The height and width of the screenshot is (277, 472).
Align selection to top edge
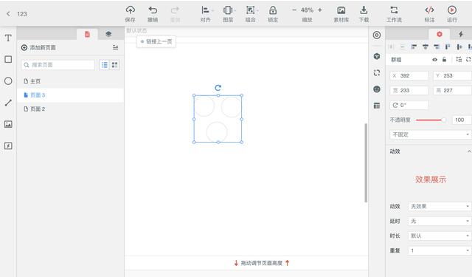pos(448,47)
